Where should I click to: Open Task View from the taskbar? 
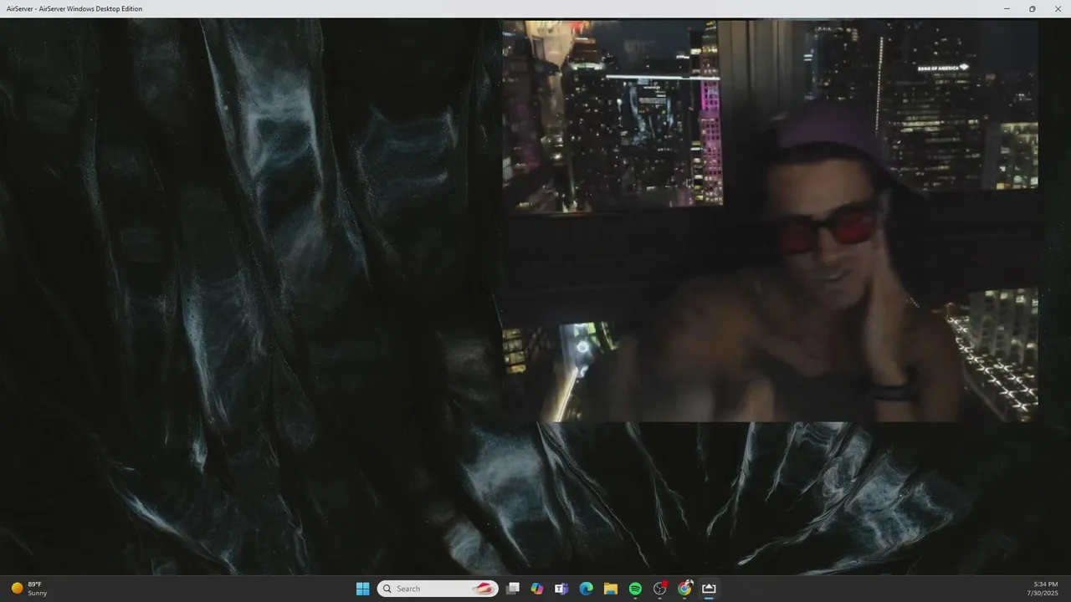coord(513,589)
